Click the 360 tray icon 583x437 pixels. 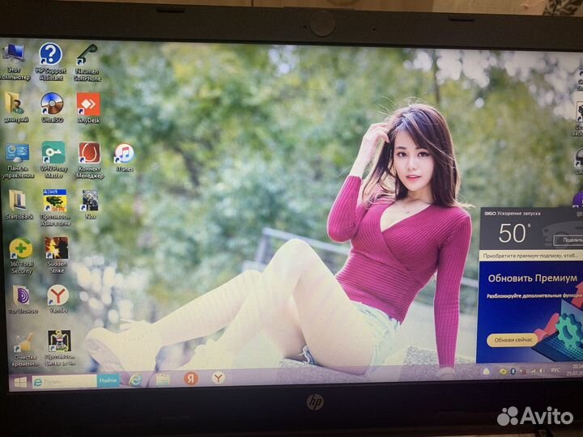[x=503, y=371]
